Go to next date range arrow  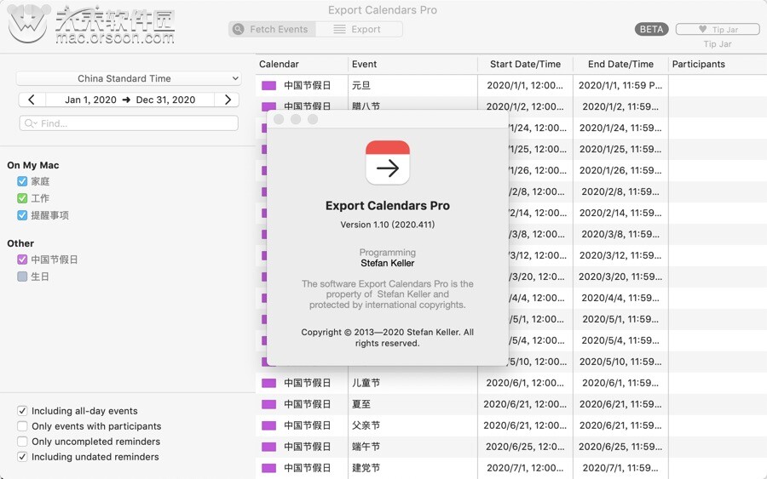[x=227, y=100]
